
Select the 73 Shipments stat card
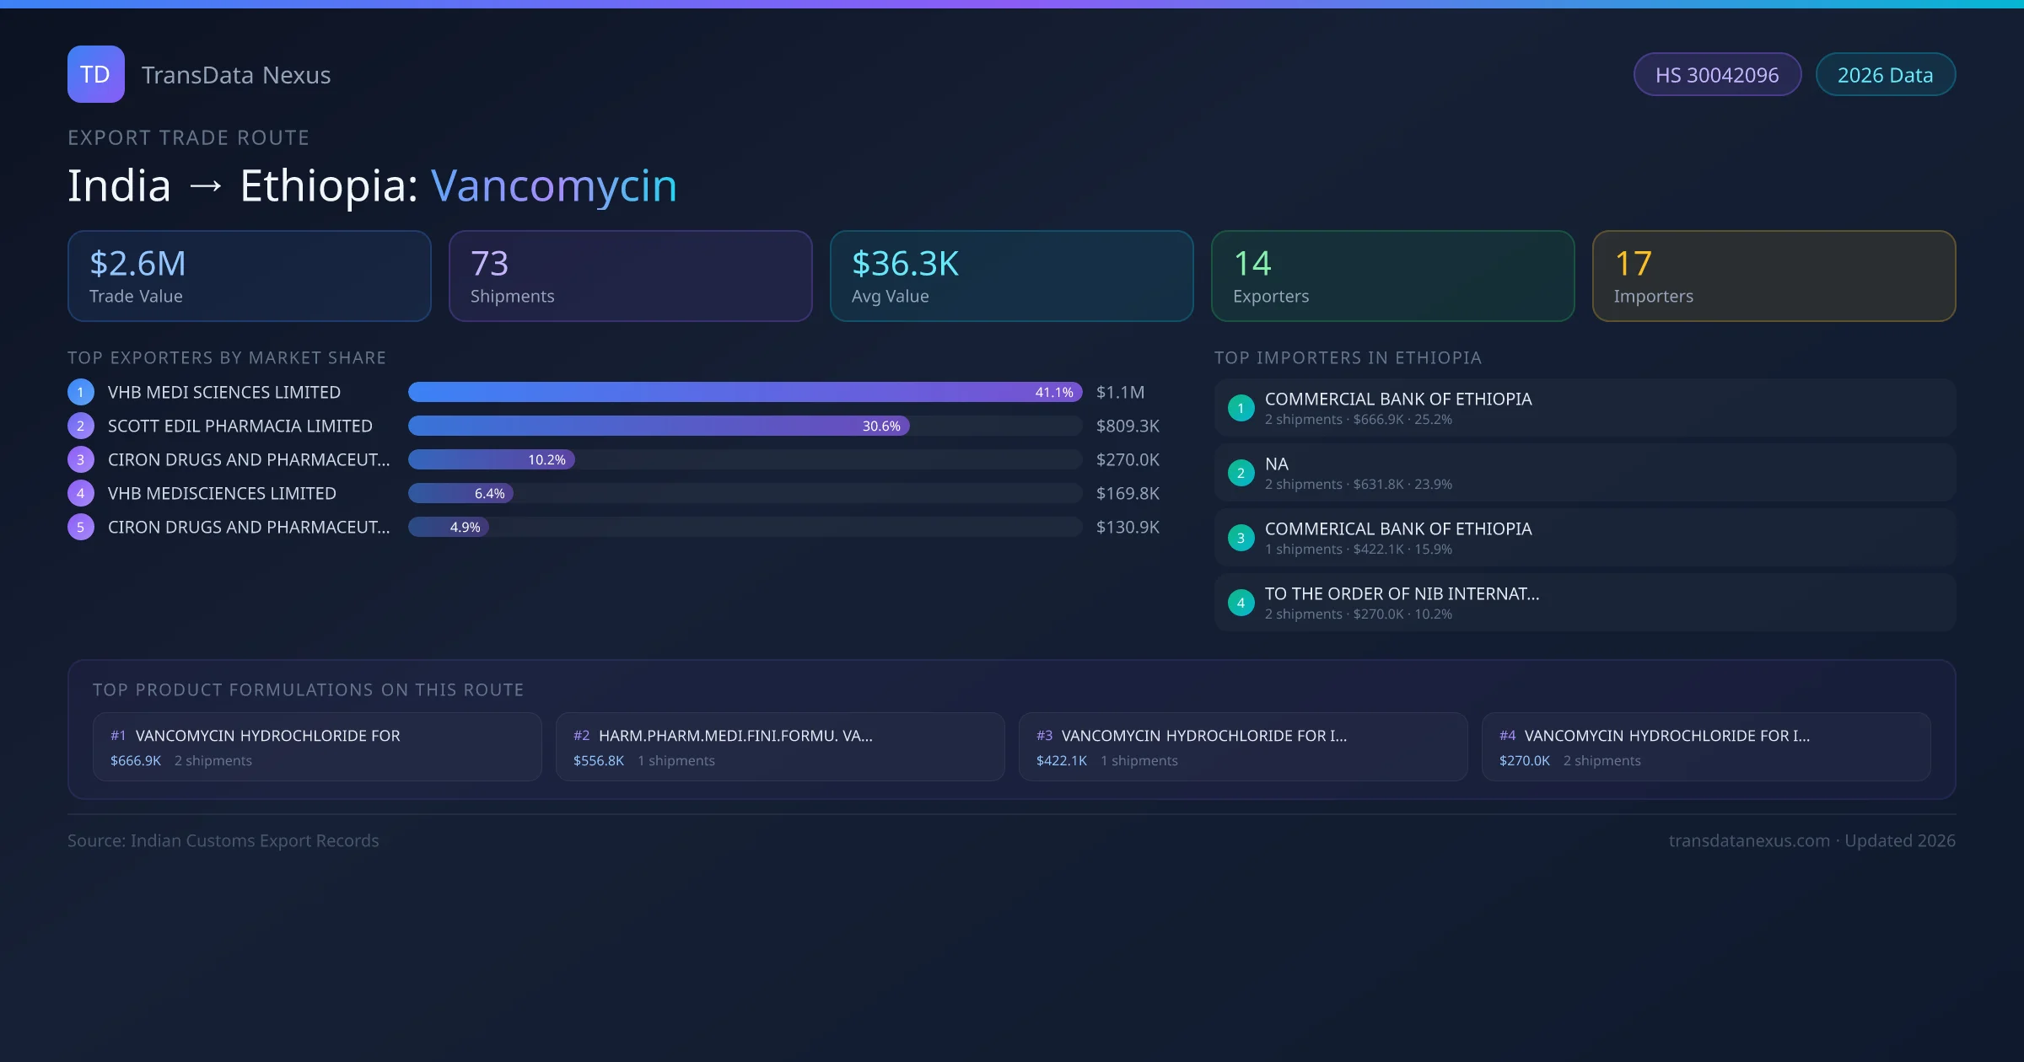click(630, 276)
